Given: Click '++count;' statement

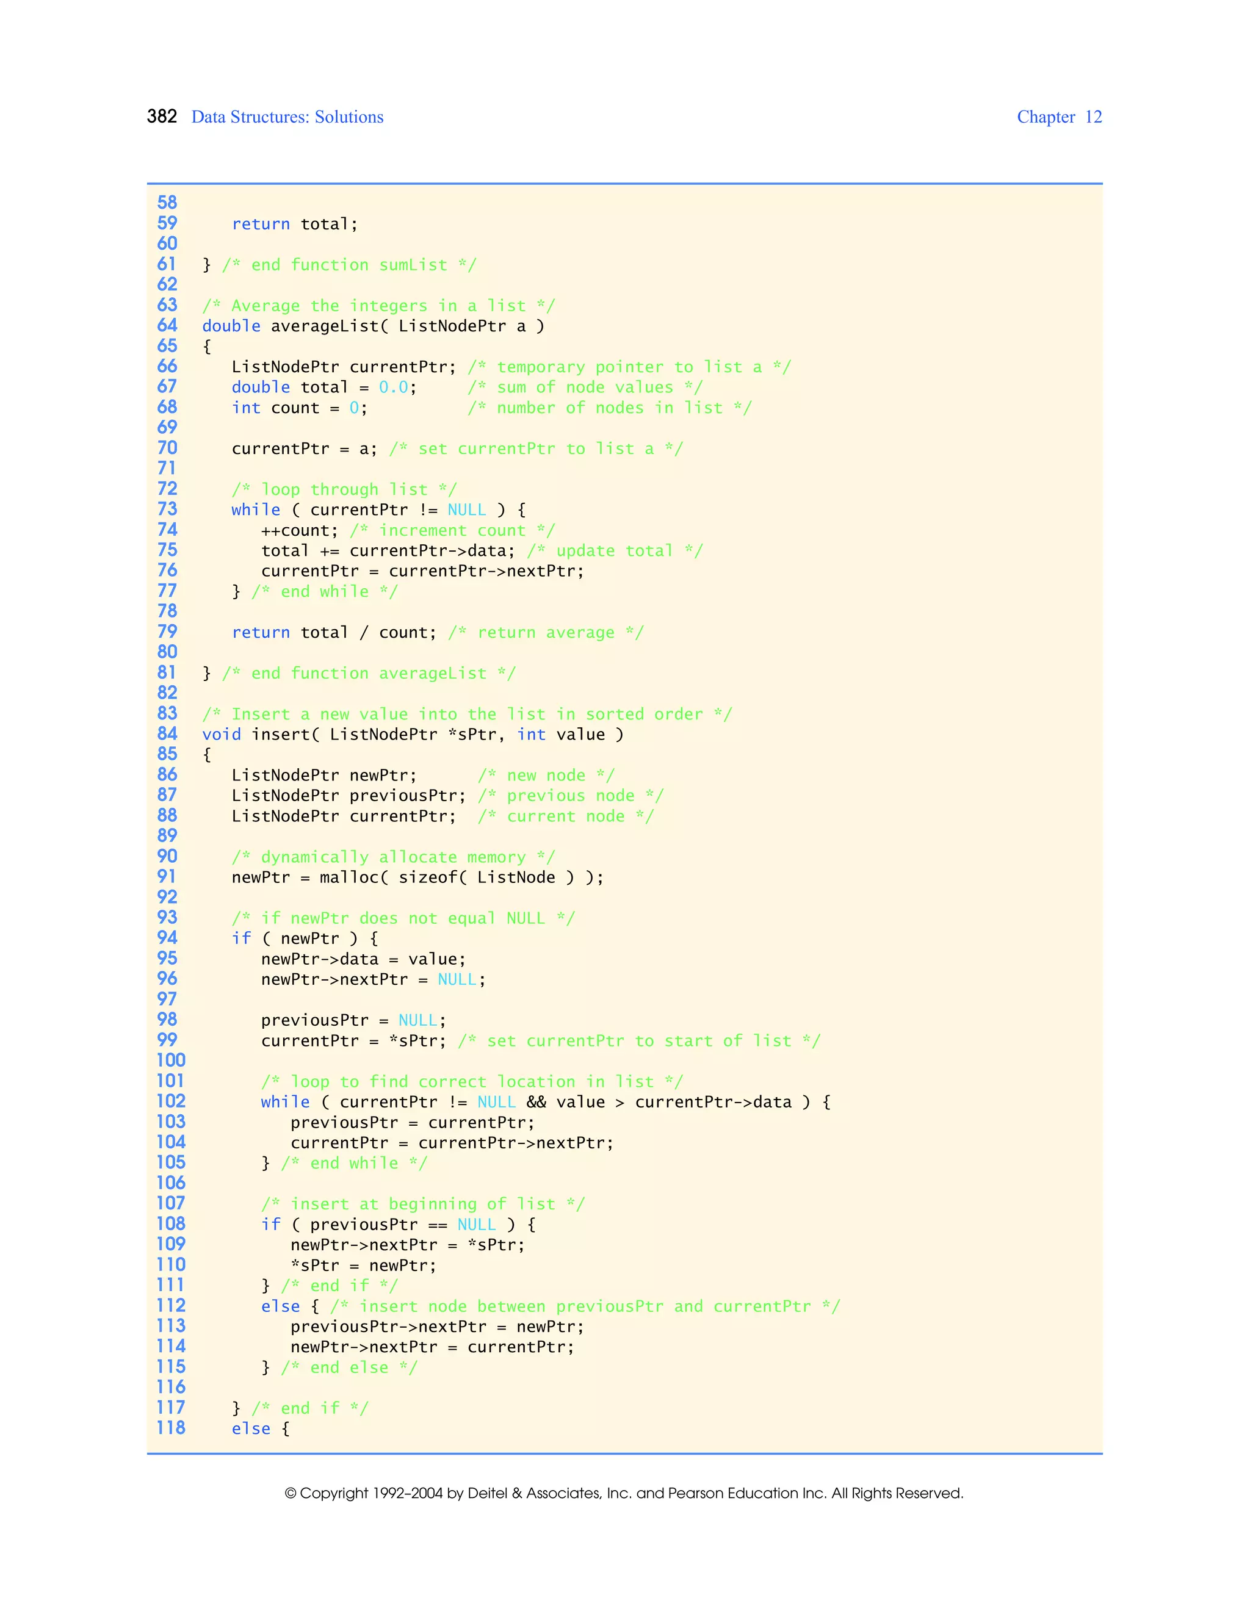Looking at the screenshot, I should [300, 531].
